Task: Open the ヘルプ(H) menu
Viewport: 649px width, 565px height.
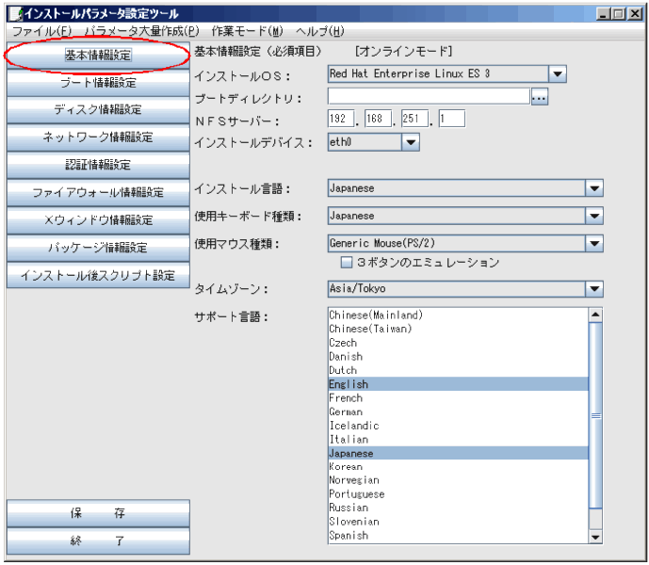Action: point(319,31)
